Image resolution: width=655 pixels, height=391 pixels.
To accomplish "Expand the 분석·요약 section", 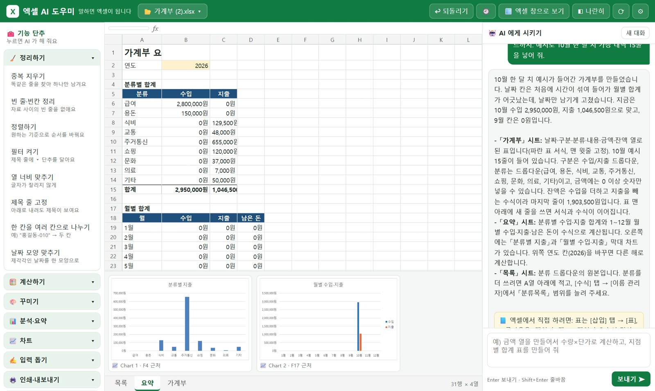I will point(52,321).
